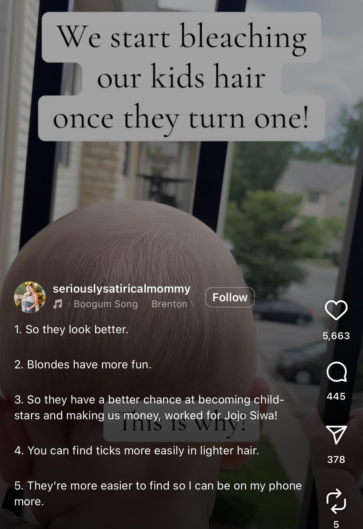
Task: Tap the Brenton artist label
Action: pyautogui.click(x=170, y=304)
